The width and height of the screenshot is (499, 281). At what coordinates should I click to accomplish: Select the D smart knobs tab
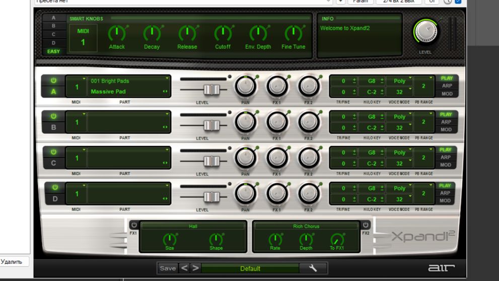point(53,43)
